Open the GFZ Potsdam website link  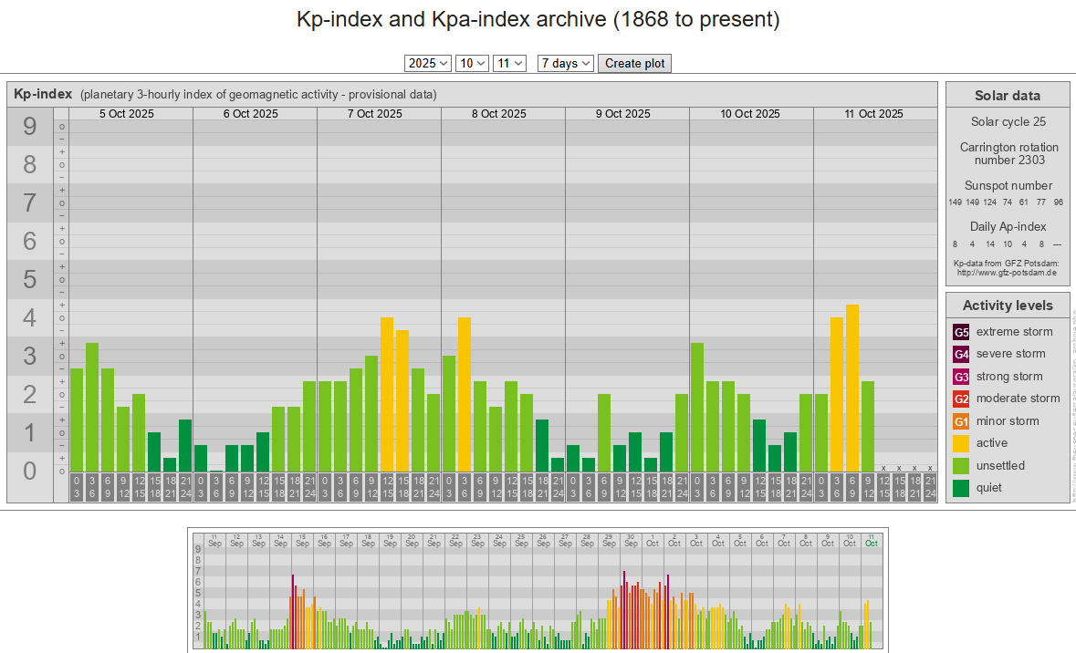coord(1007,272)
